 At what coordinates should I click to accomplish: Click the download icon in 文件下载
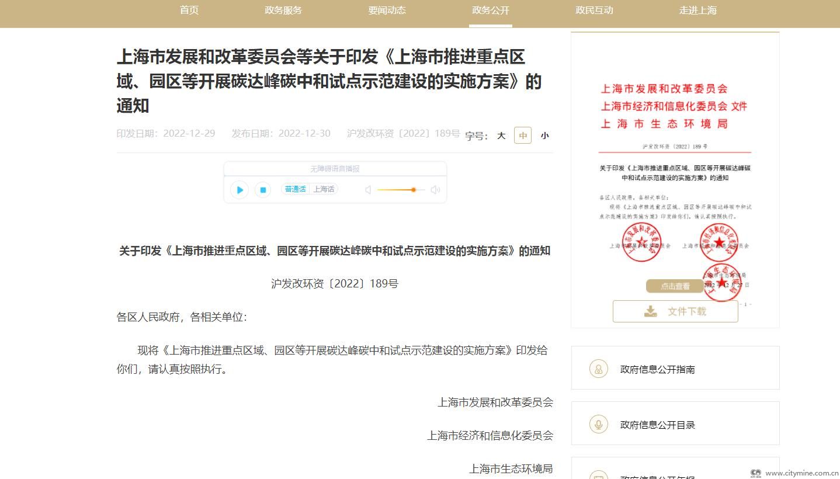pos(650,311)
